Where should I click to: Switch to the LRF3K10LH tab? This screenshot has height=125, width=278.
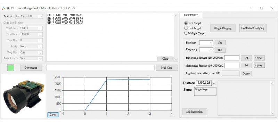point(191,15)
